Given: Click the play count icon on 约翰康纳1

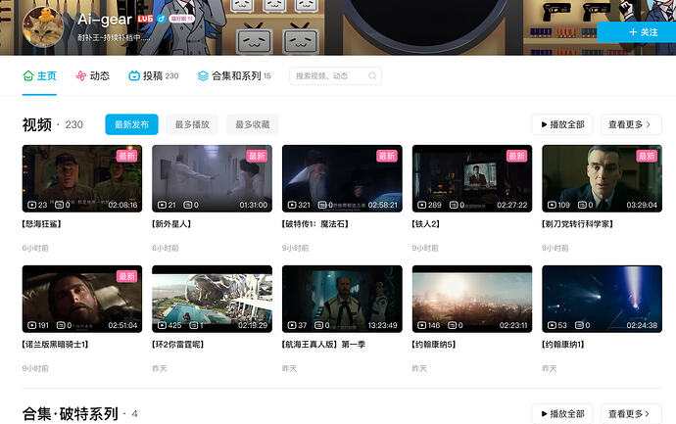Looking at the screenshot, I should tap(552, 325).
